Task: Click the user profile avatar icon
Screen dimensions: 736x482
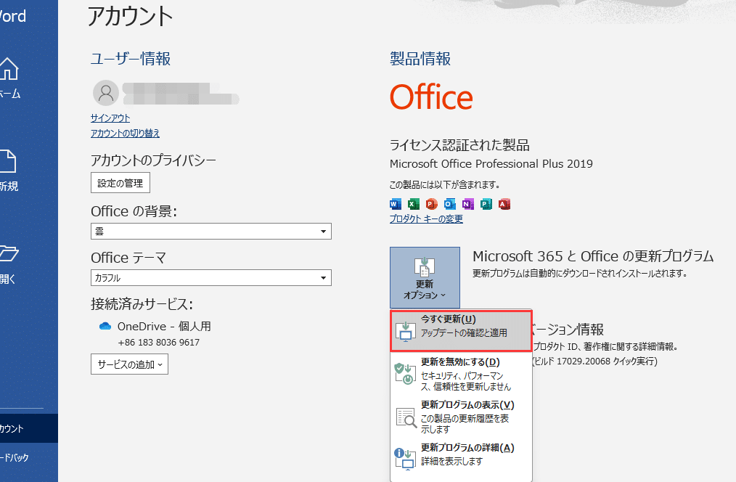Action: pos(106,93)
